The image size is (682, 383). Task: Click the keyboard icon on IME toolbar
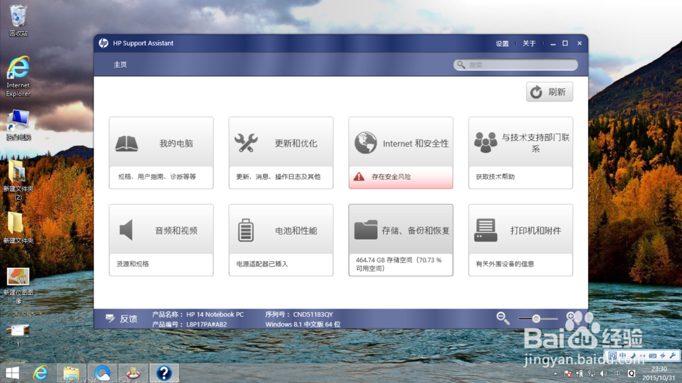[x=653, y=356]
